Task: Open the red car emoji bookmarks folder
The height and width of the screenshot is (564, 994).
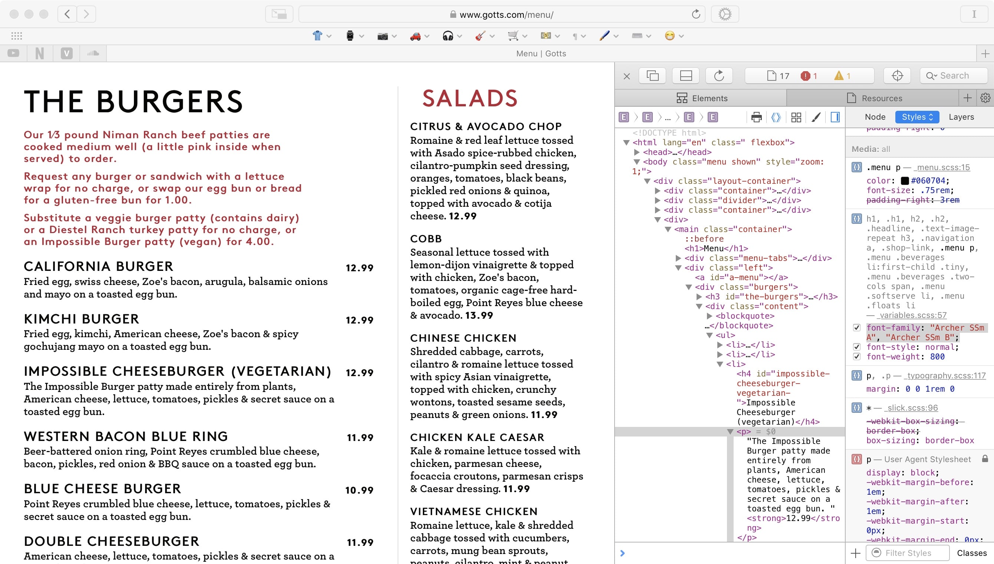Action: pos(419,36)
